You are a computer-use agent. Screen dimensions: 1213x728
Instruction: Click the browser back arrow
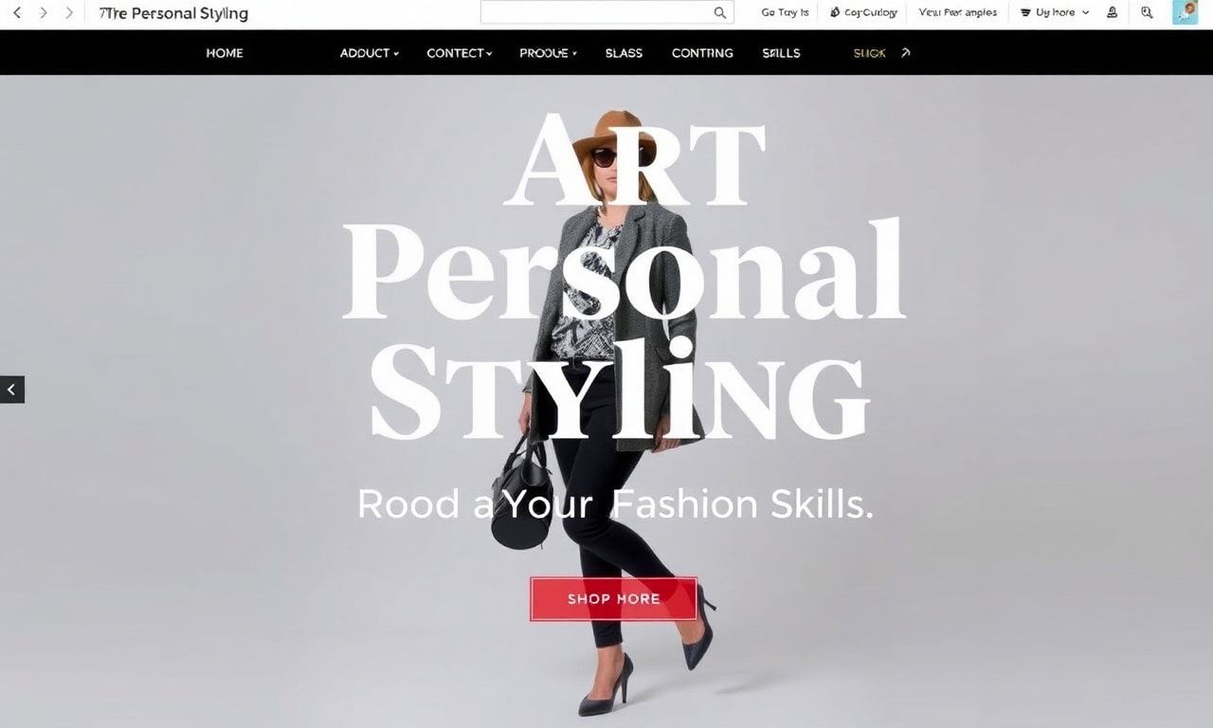16,13
